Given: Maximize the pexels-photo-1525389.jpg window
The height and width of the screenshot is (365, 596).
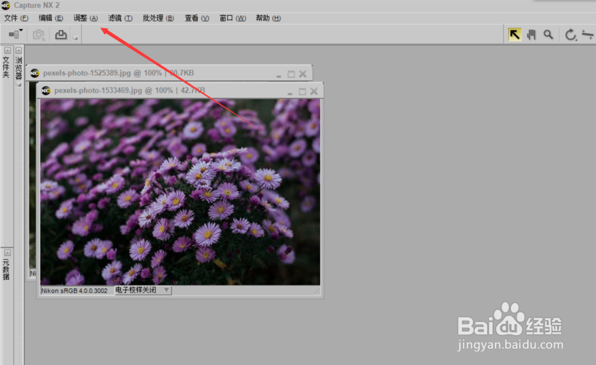Looking at the screenshot, I should tap(291, 74).
